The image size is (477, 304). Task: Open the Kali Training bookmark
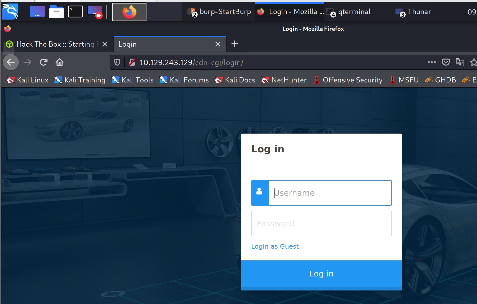point(80,80)
